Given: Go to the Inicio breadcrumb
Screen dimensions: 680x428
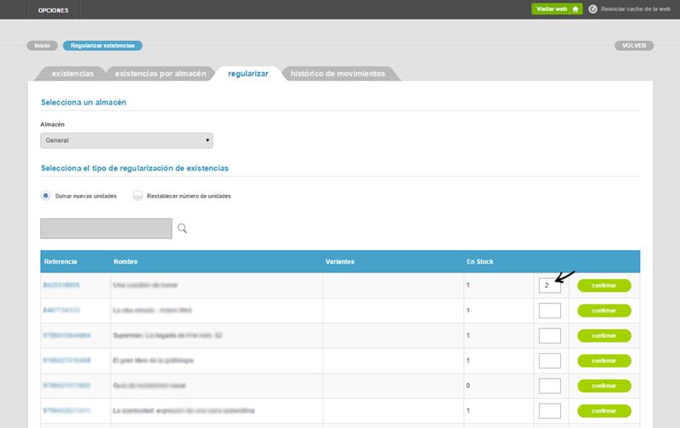Looking at the screenshot, I should pyautogui.click(x=42, y=45).
